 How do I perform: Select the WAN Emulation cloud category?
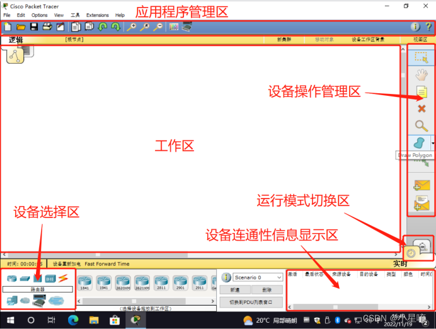tap(25, 301)
